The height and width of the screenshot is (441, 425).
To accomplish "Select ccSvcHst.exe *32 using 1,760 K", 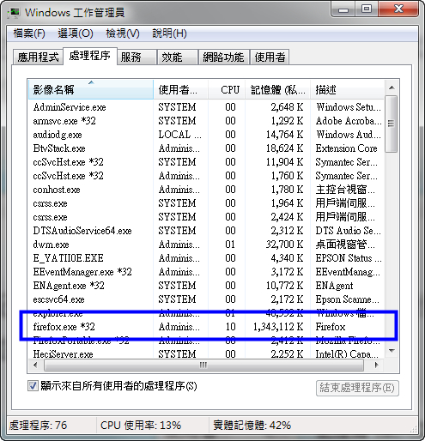I will 206,176.
